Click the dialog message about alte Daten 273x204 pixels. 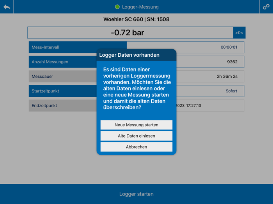click(x=137, y=89)
